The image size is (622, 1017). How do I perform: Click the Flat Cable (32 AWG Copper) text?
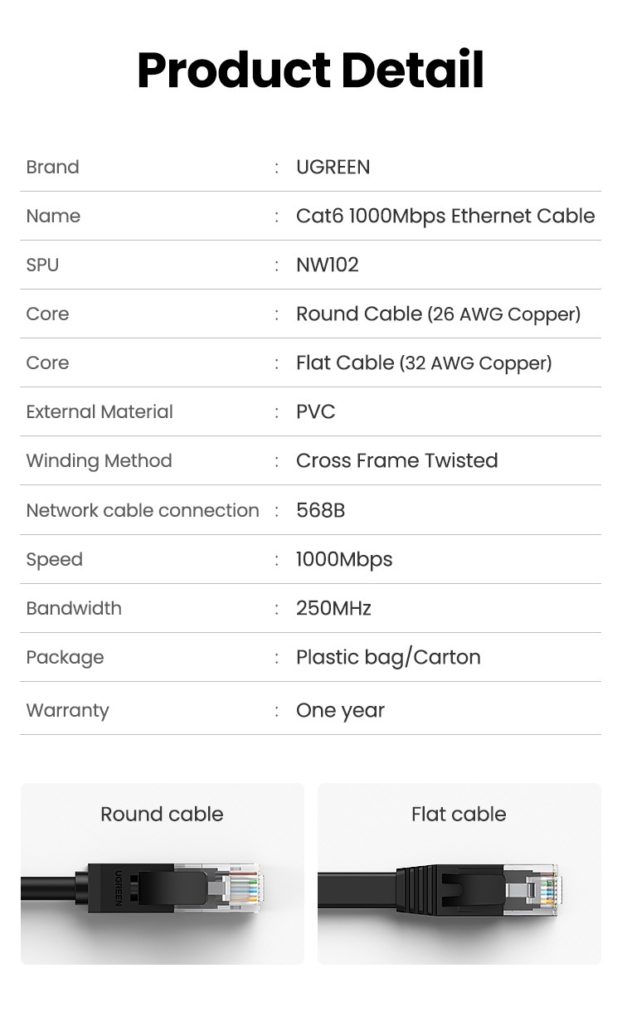tap(423, 363)
